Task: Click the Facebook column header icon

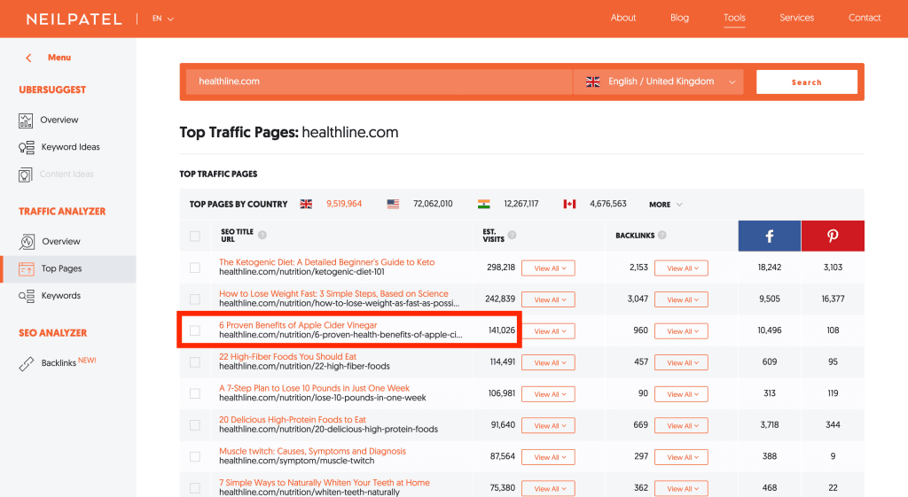Action: click(769, 236)
